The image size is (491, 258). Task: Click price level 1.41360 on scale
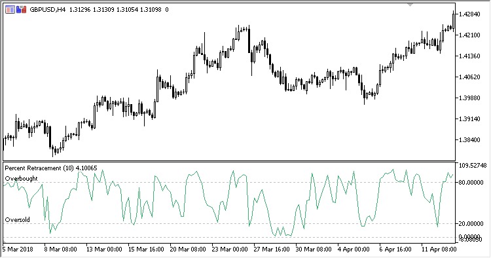[469, 56]
